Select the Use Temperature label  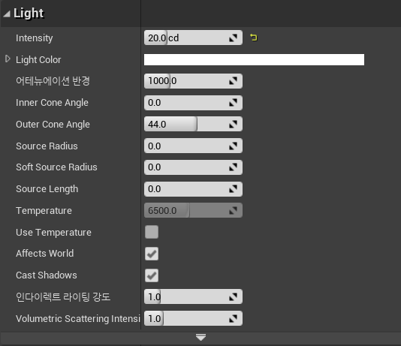click(x=53, y=233)
